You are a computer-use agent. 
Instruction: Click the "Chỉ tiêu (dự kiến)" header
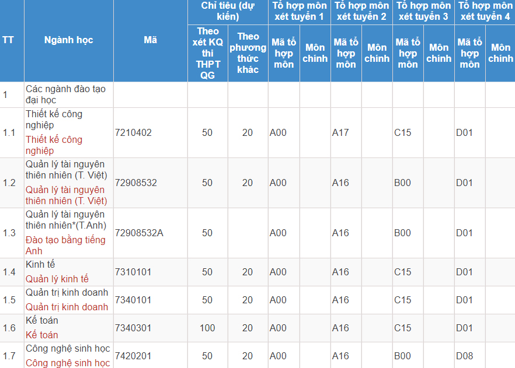click(228, 11)
